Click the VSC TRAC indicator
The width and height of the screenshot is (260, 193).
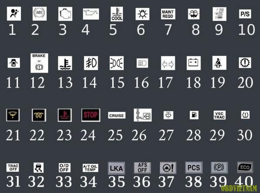[219, 115]
